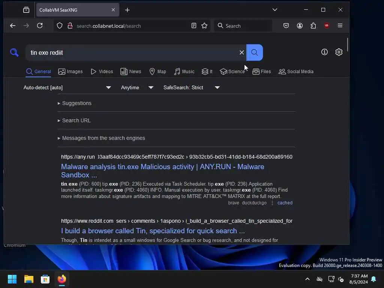This screenshot has width=384, height=288.
Task: Bookmark this page with star icon
Action: point(204,26)
